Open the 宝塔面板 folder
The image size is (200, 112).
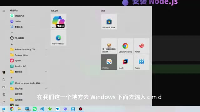click(28, 100)
